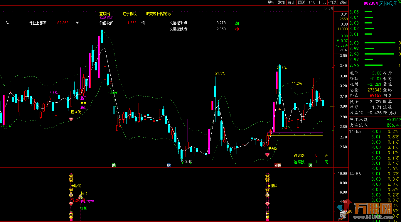The image size is (401, 222).
Task: Open the 互联网 sector link
Action: [105, 14]
